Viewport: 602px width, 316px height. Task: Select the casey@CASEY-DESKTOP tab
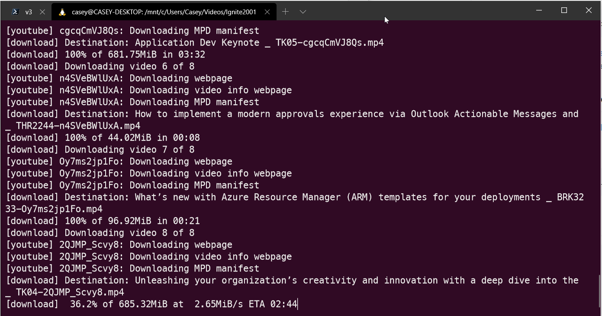pos(164,12)
